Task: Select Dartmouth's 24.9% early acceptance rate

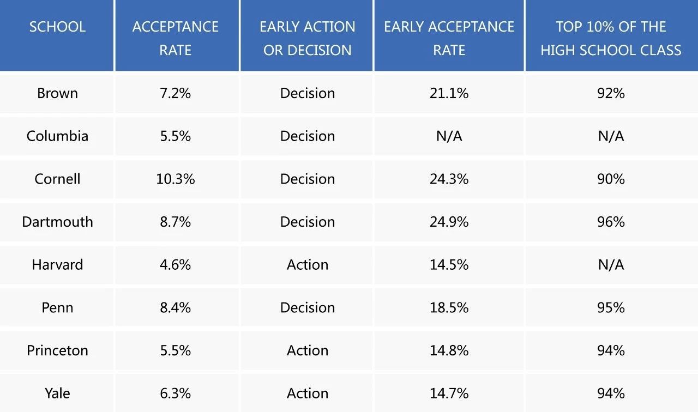Action: 449,222
